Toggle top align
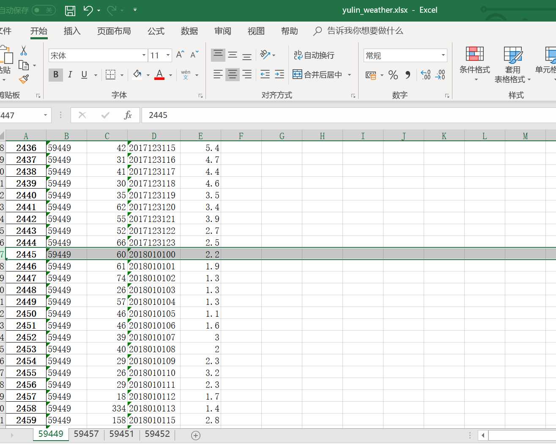 (x=218, y=55)
